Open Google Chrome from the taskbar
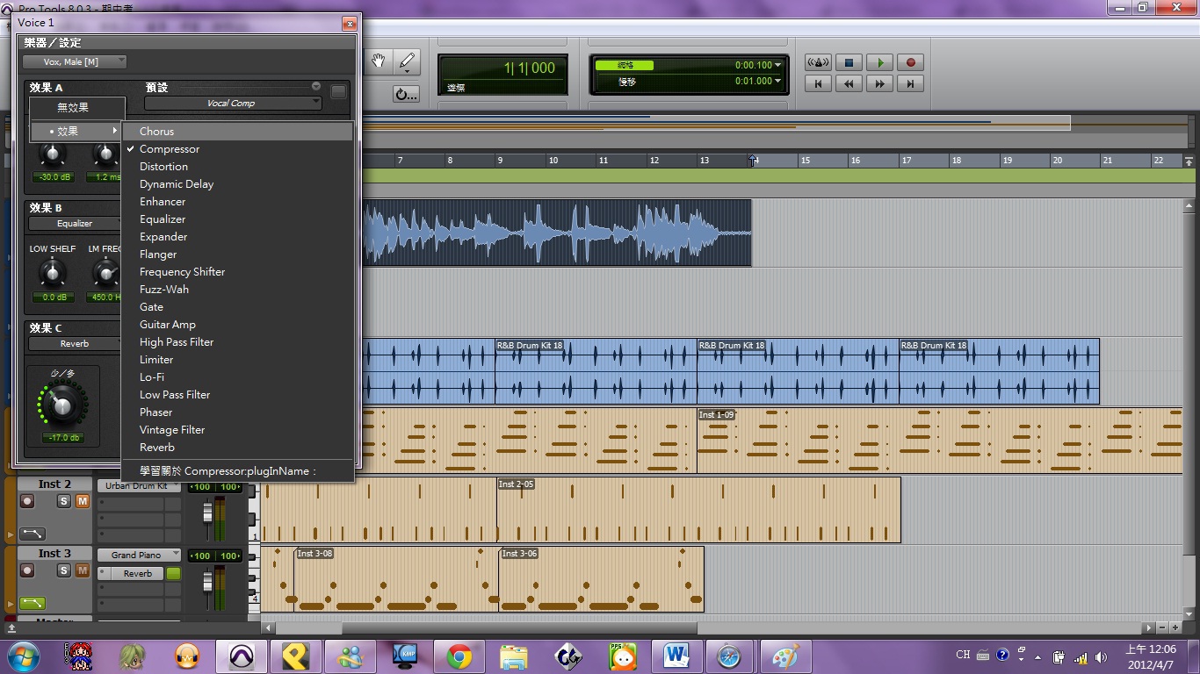 pos(459,656)
